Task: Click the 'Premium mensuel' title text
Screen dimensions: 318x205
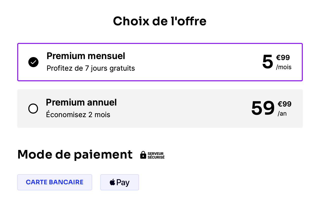Action: 86,56
